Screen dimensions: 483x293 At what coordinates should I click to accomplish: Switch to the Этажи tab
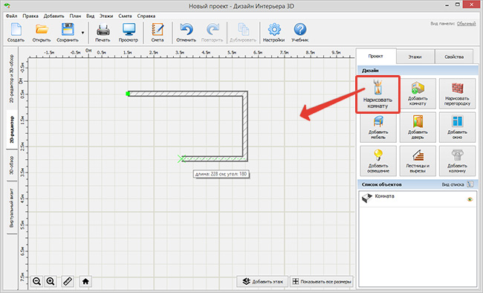click(415, 57)
